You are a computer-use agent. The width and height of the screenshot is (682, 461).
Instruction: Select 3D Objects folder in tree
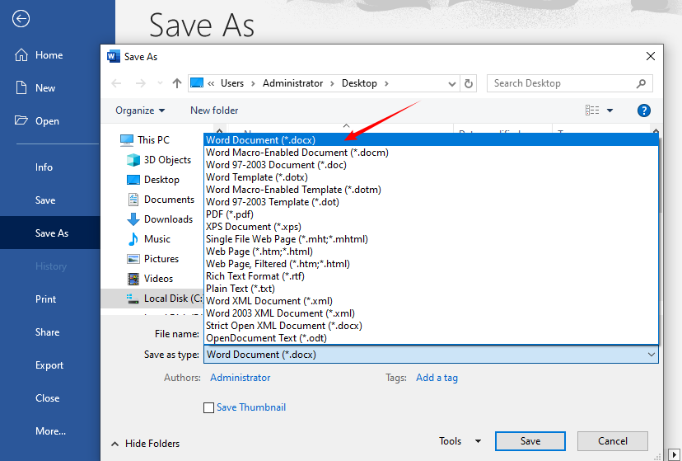159,160
